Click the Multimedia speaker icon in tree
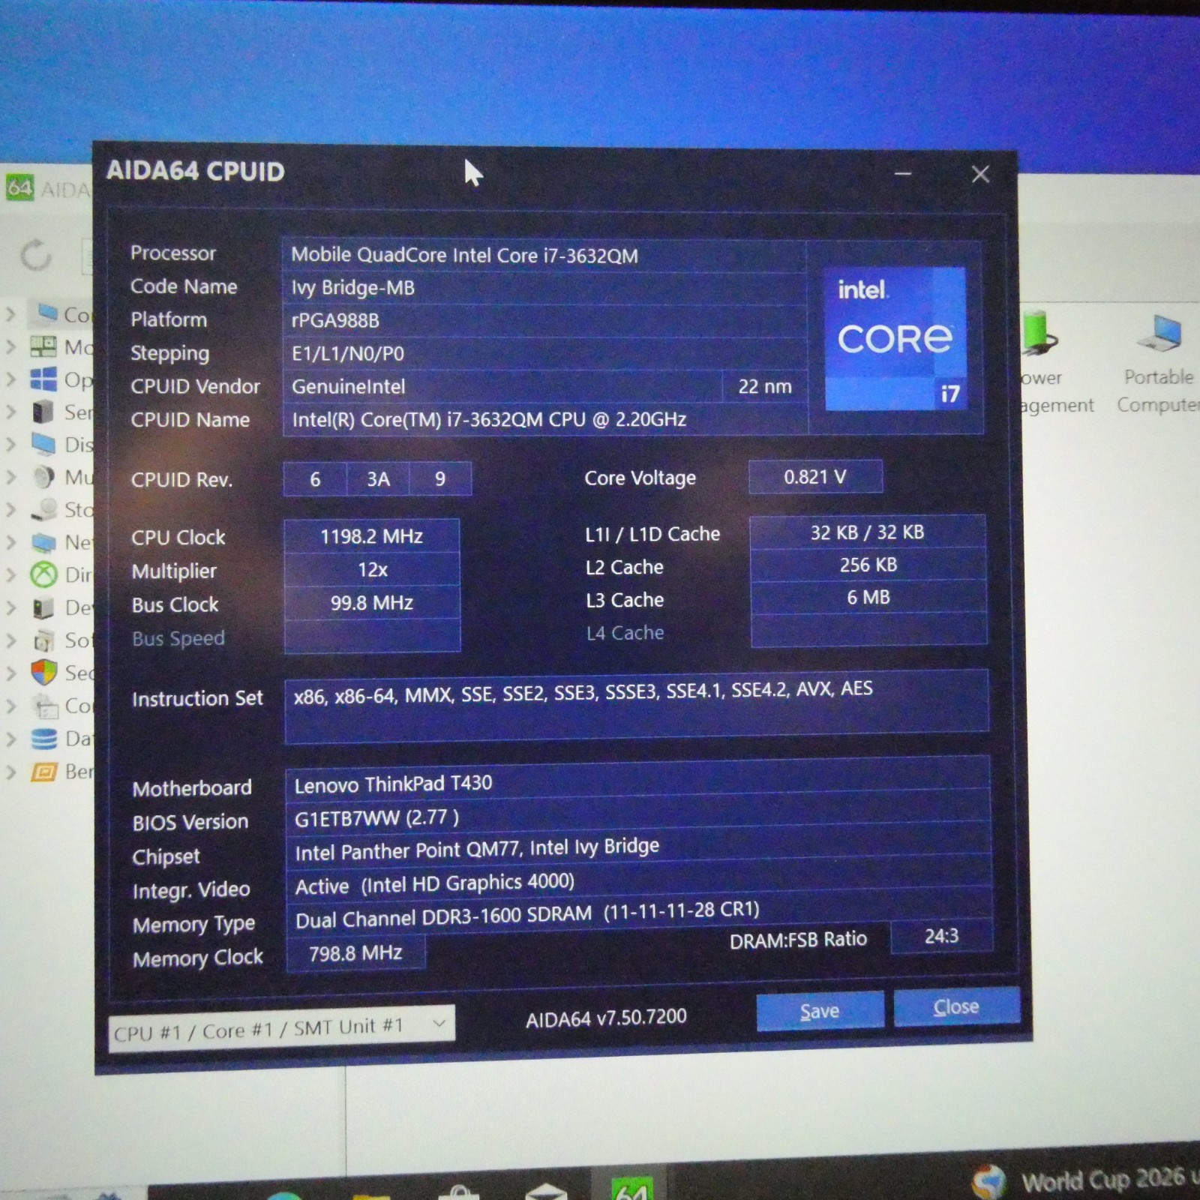 [x=44, y=477]
